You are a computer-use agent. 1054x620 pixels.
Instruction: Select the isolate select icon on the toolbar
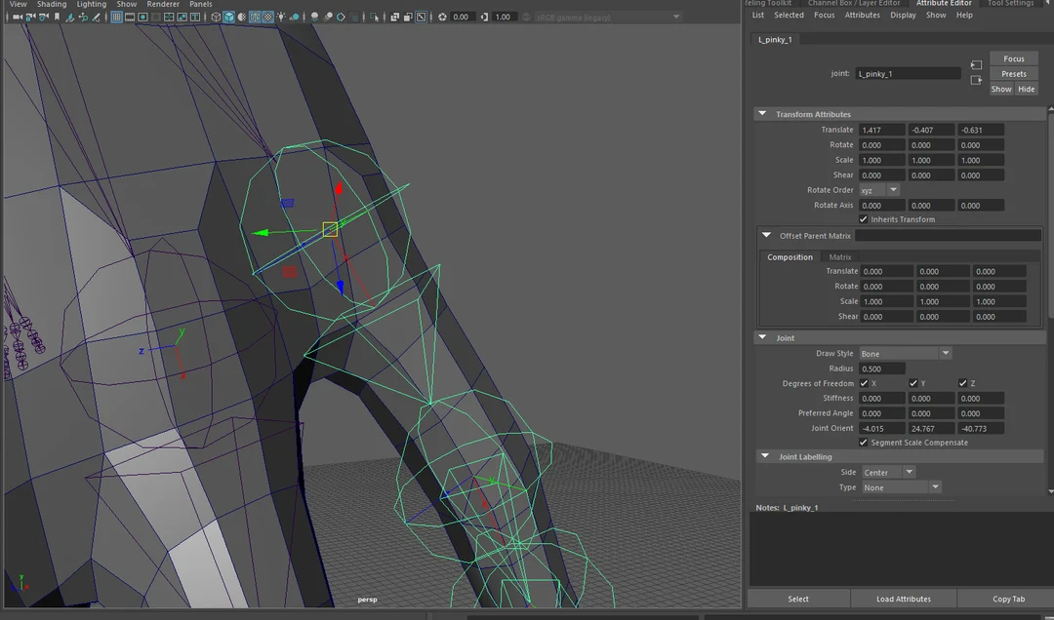(x=374, y=17)
